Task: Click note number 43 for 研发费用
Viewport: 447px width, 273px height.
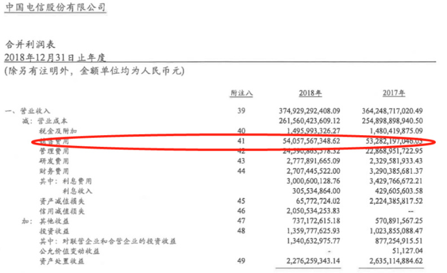Action: click(x=241, y=161)
